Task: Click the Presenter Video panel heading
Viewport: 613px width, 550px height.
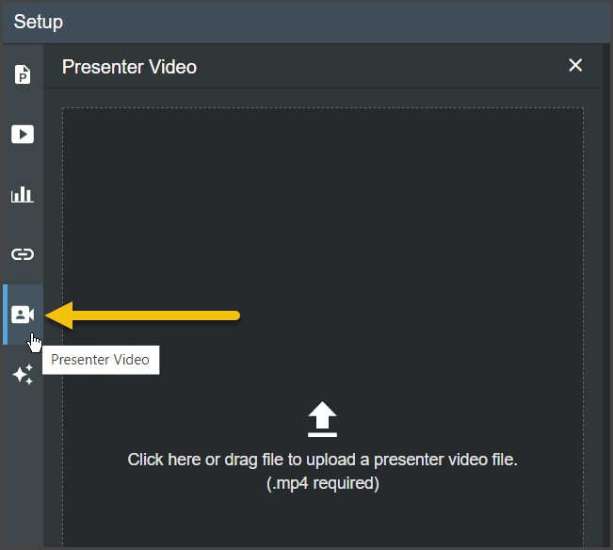Action: coord(129,67)
